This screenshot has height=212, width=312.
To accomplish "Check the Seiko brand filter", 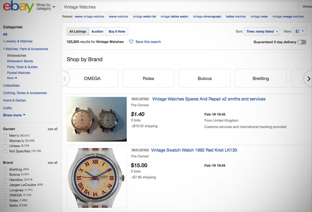I will [5, 205].
